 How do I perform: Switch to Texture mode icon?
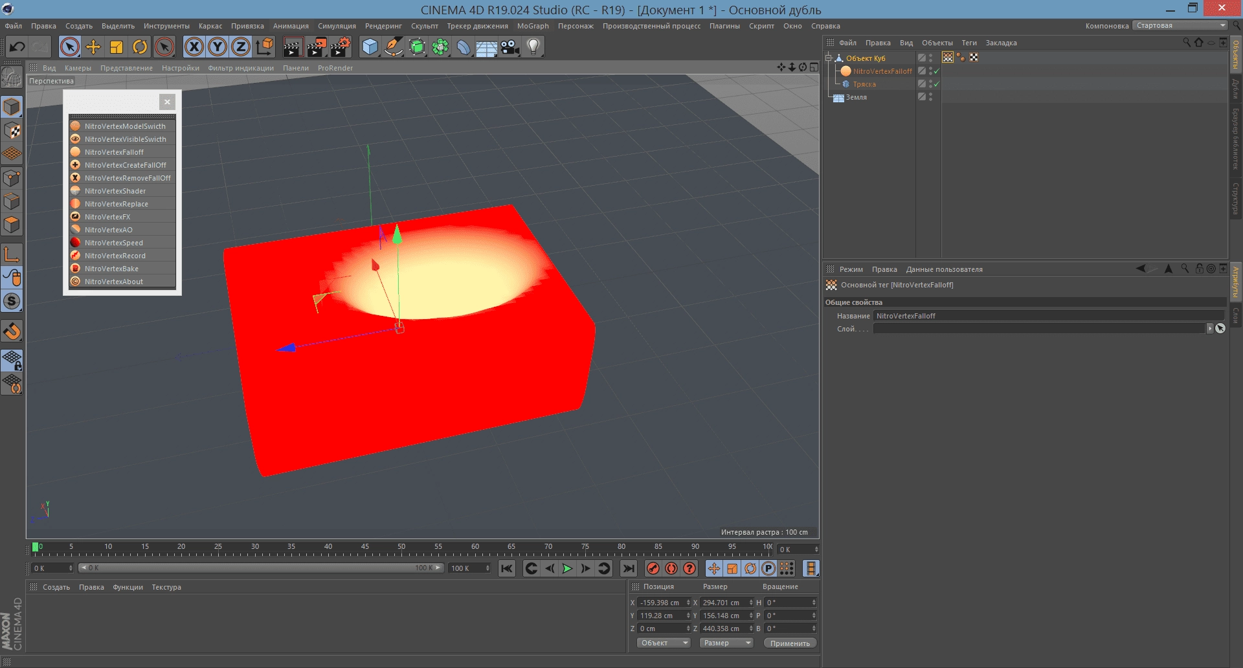pos(12,131)
